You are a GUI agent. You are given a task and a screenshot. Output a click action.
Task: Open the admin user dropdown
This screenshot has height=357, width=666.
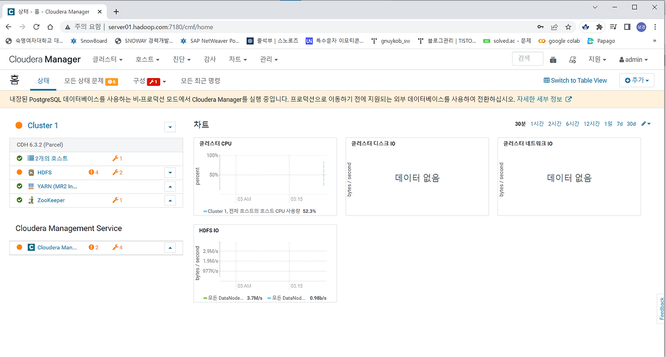tap(634, 60)
